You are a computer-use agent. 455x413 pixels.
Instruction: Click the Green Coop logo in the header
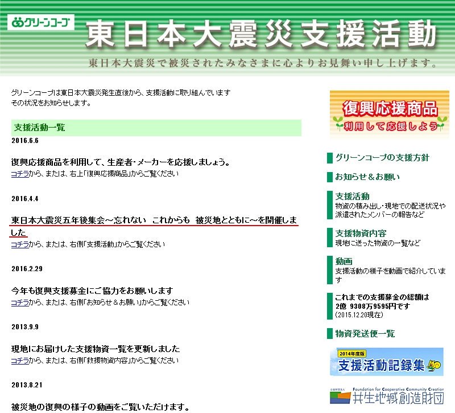41,22
